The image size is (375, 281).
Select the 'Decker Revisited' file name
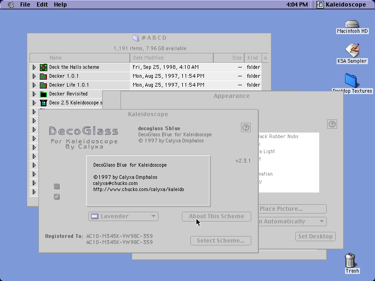tap(68, 94)
